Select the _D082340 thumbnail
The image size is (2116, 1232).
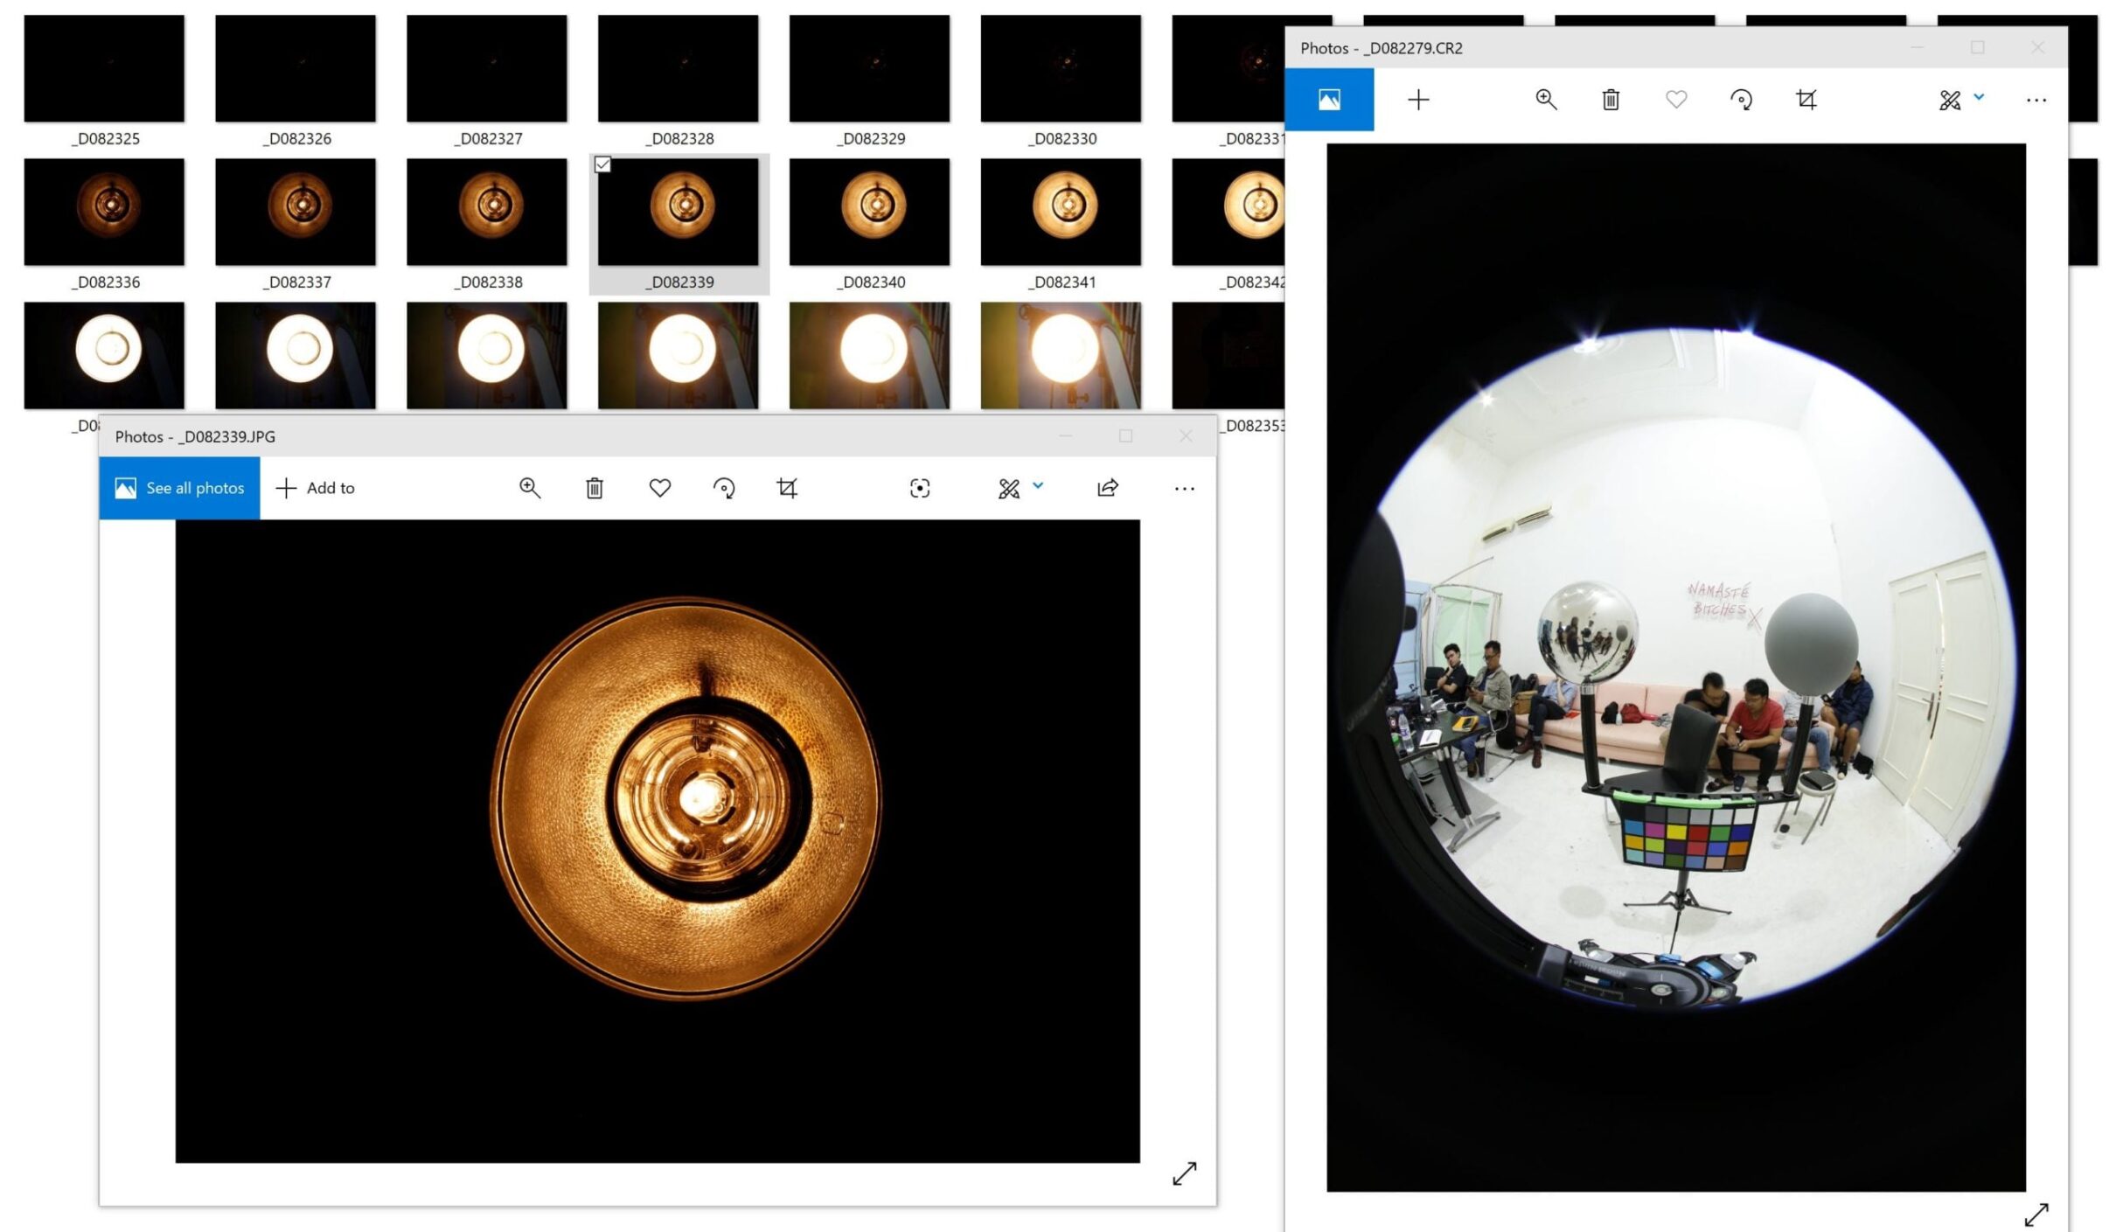[870, 212]
